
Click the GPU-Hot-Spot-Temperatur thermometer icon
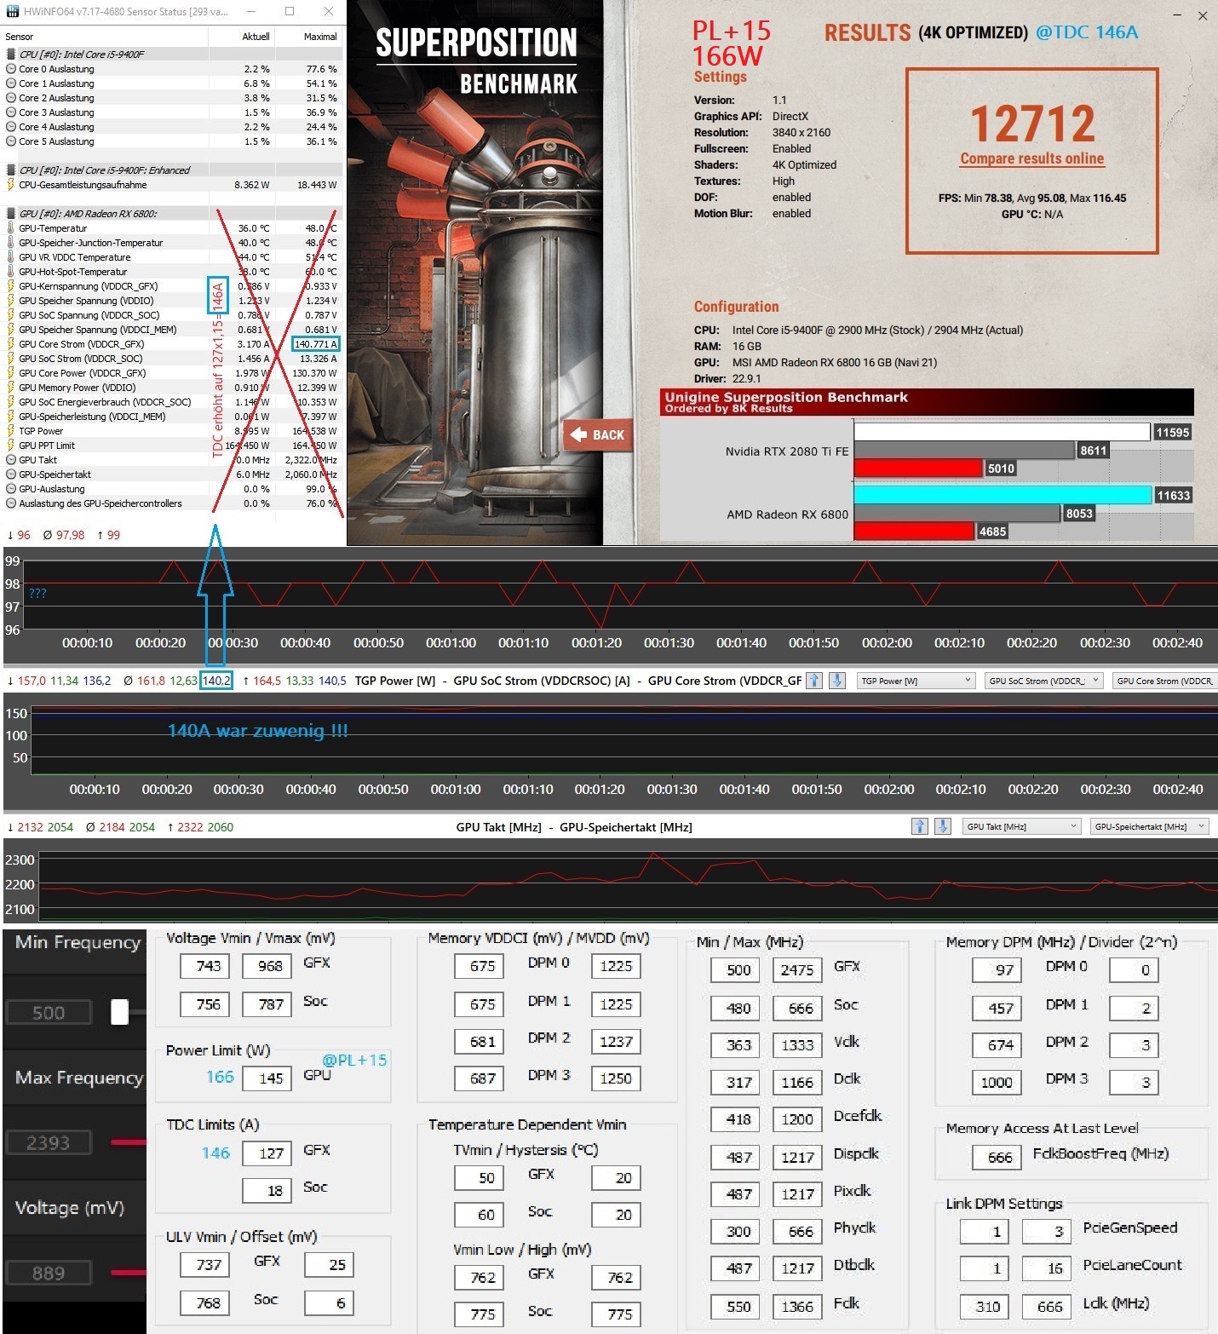point(11,272)
